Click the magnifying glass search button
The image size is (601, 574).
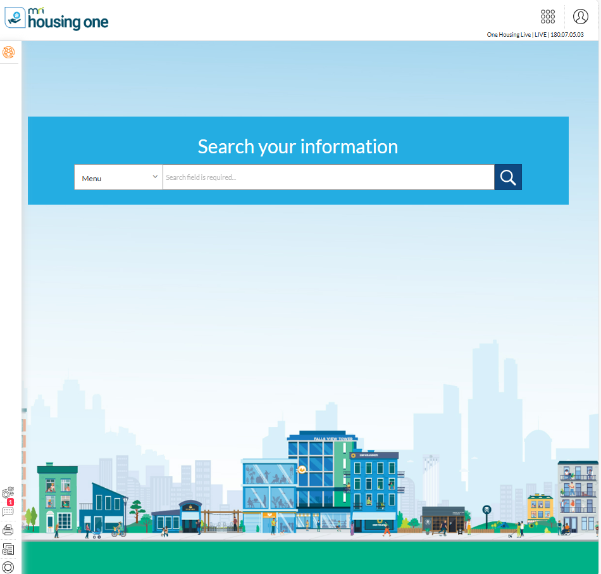[508, 177]
